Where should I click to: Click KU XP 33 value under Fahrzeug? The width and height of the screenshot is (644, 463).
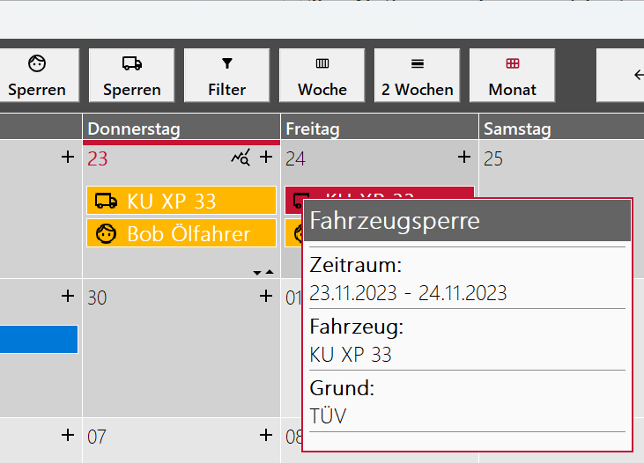[x=351, y=355]
